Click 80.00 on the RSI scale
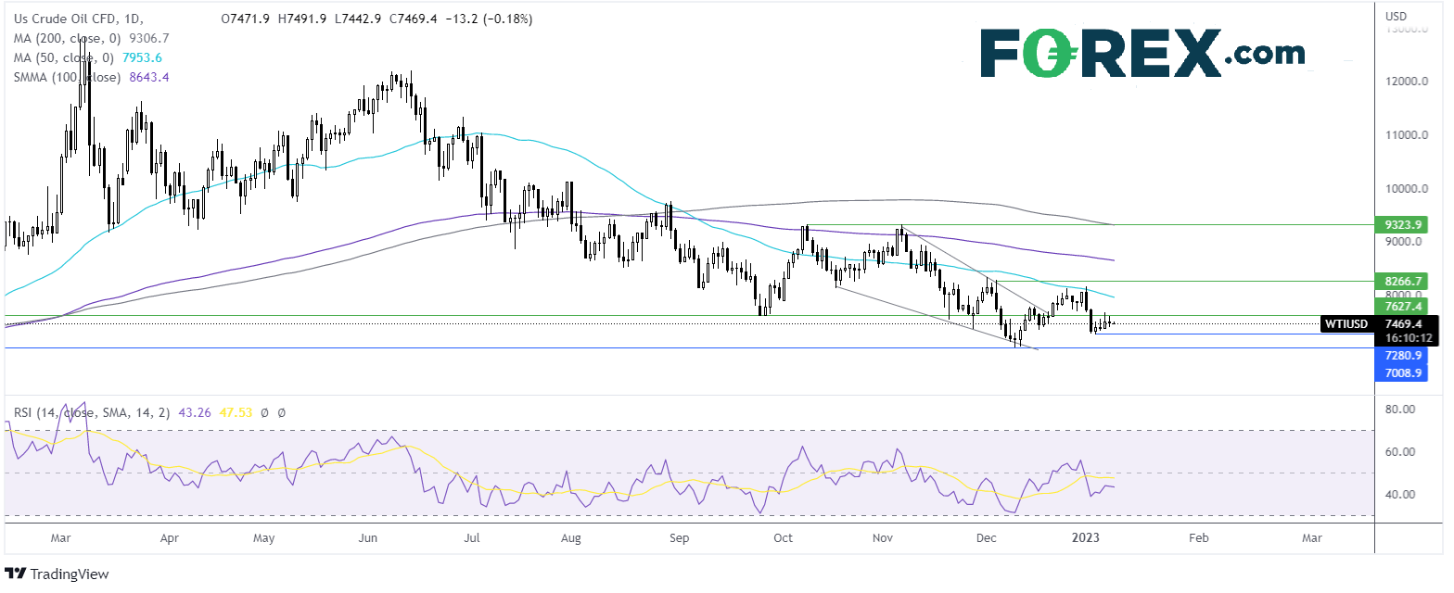Image resolution: width=1454 pixels, height=593 pixels. click(x=1400, y=409)
